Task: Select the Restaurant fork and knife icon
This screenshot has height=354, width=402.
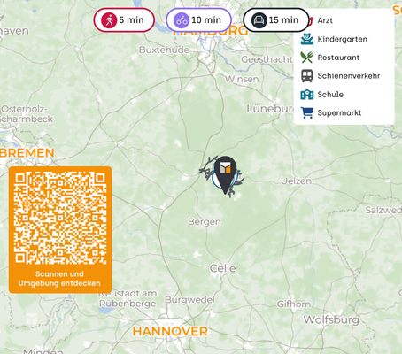Action: coord(307,58)
